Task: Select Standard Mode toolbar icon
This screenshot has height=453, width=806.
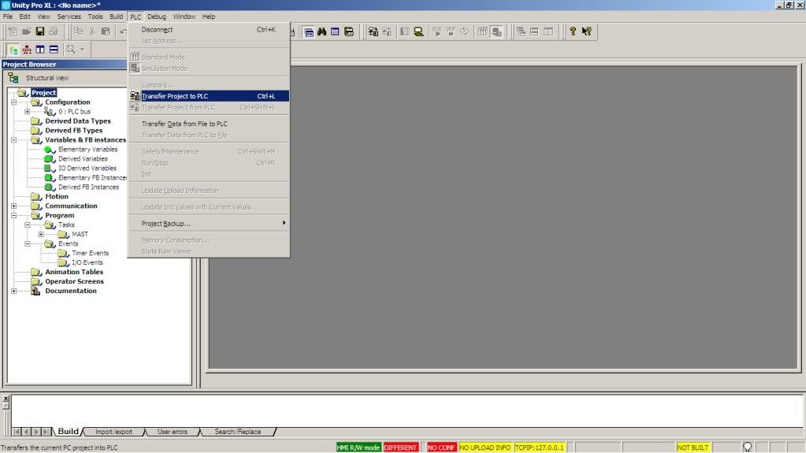Action: click(x=482, y=32)
